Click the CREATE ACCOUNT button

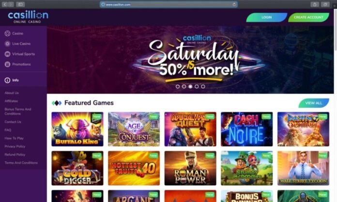[308, 17]
